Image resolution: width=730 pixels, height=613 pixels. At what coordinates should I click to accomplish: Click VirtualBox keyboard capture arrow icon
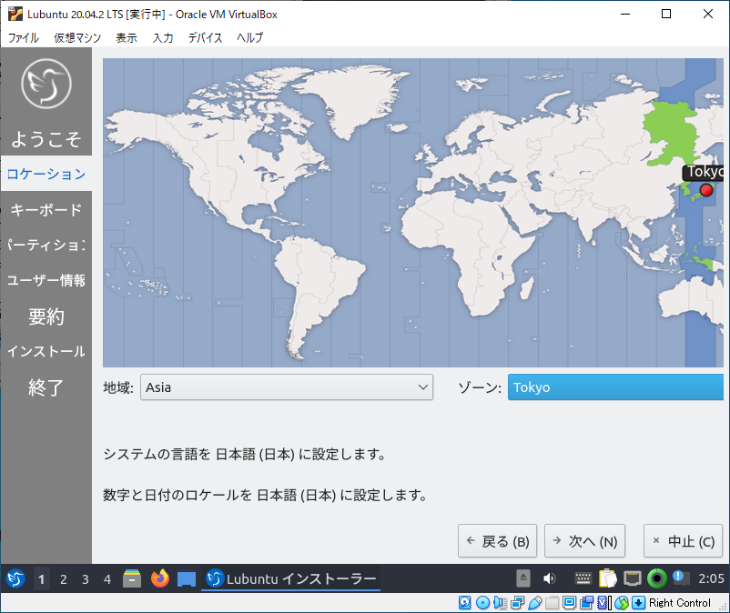pyautogui.click(x=638, y=603)
